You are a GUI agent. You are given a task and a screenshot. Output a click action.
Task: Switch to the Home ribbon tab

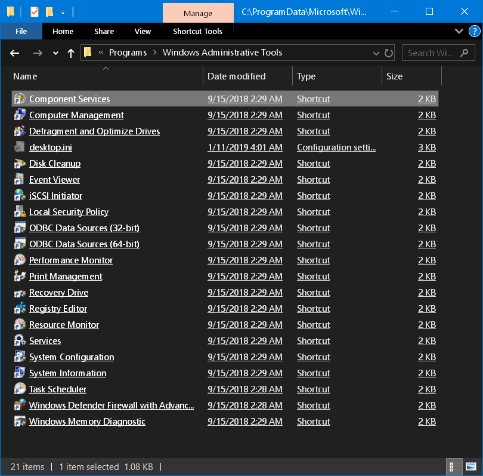click(63, 31)
